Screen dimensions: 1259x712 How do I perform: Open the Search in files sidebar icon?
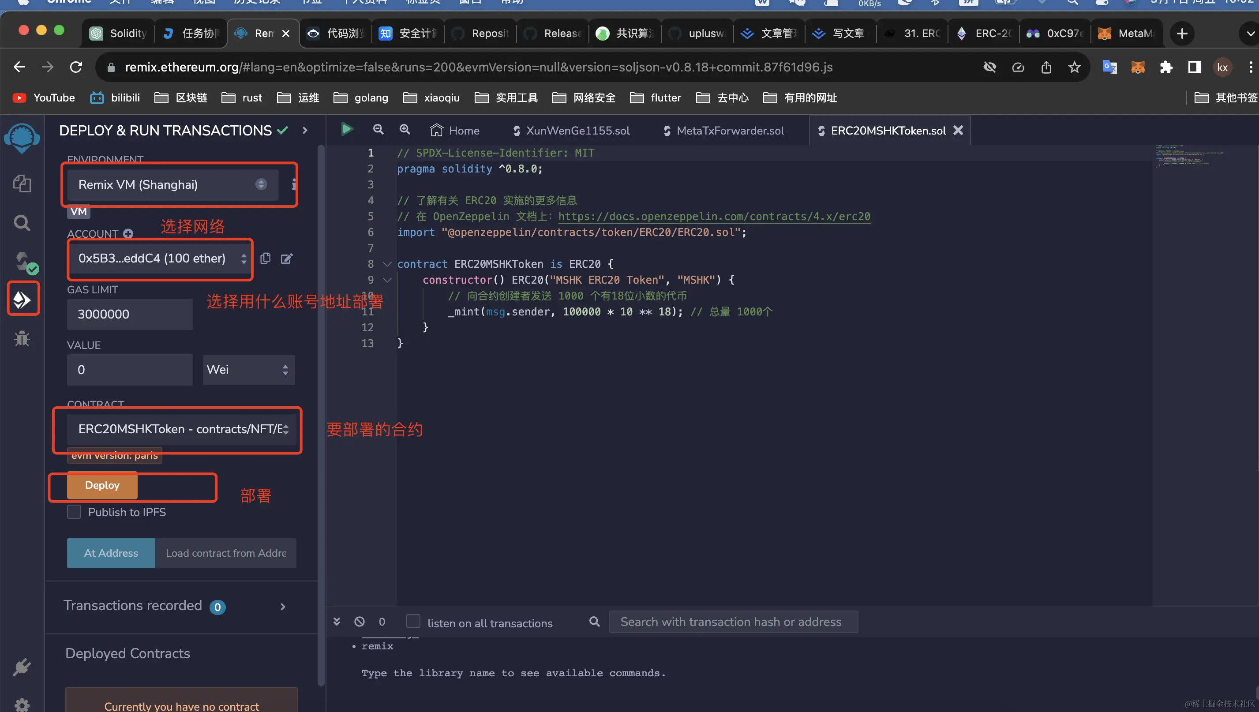click(x=22, y=223)
